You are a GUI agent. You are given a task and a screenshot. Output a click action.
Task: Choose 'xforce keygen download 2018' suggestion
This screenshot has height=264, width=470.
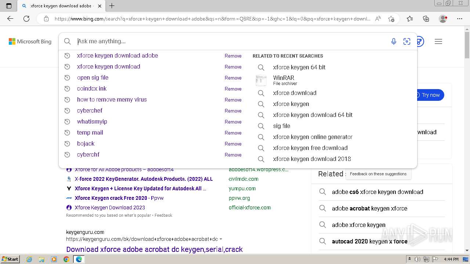312,159
